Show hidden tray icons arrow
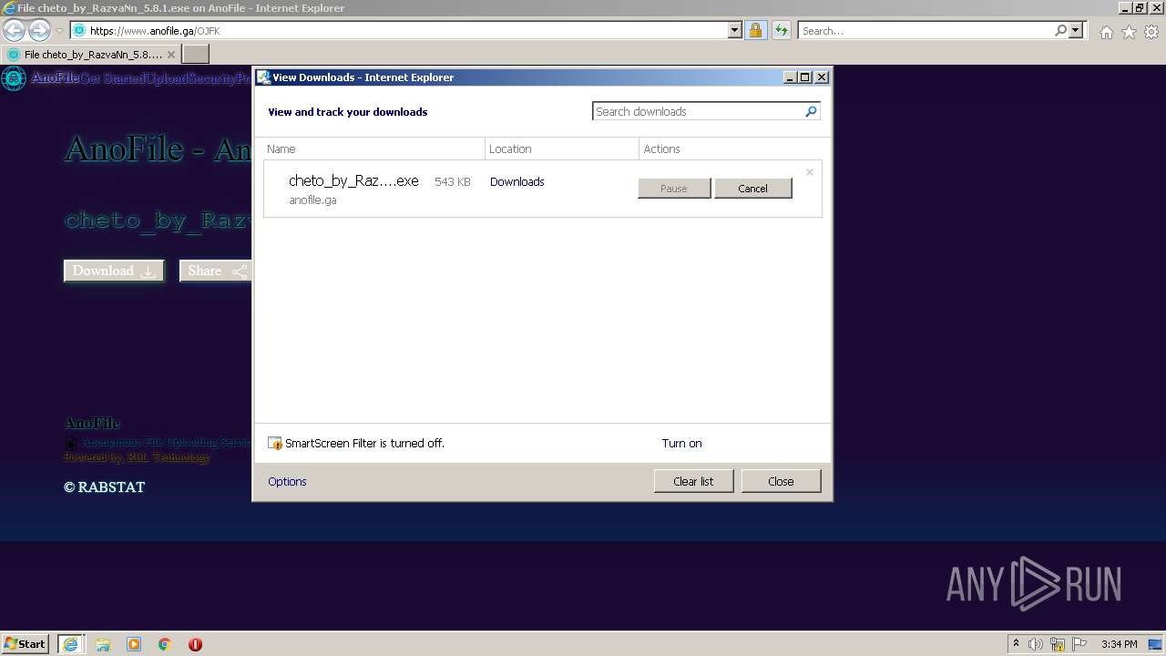Screen dimensions: 1166x656 coord(1017,643)
